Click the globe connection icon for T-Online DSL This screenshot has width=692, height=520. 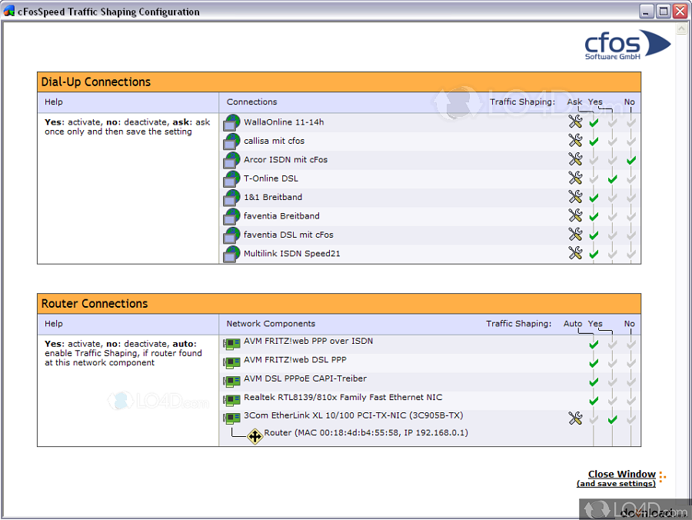click(x=231, y=178)
